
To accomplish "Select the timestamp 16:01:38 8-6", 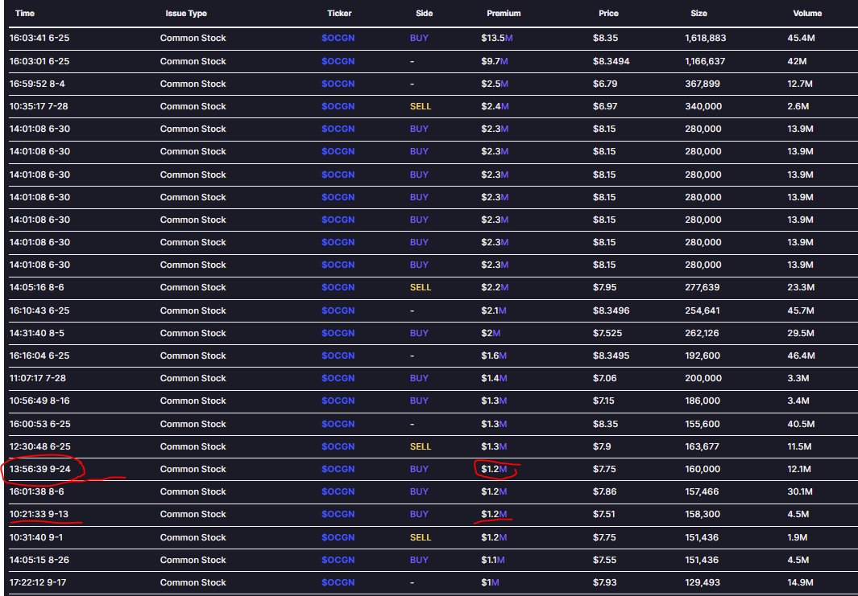I will (x=37, y=491).
